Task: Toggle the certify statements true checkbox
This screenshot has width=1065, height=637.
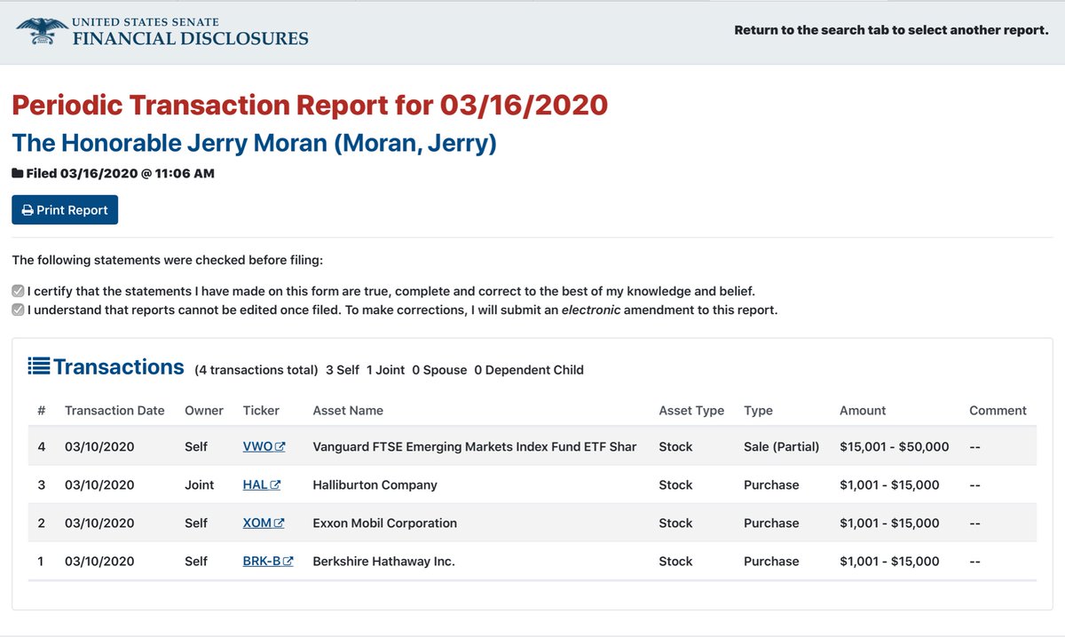Action: click(18, 291)
